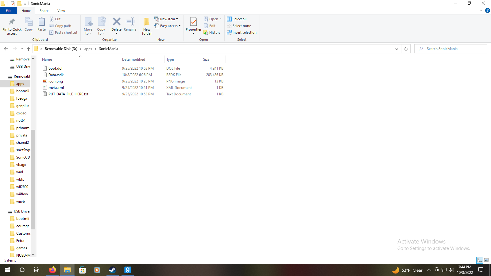Open File Explorer Help
The height and width of the screenshot is (276, 491).
tap(487, 11)
